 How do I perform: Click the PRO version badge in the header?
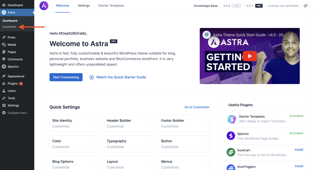(259, 6)
